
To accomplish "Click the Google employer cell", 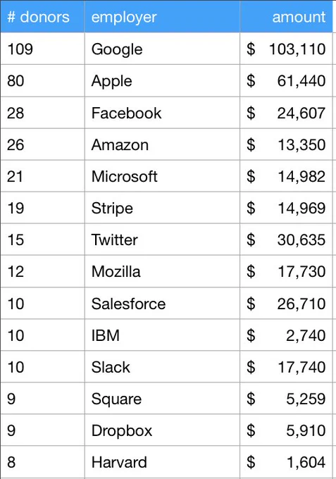I will point(162,49).
